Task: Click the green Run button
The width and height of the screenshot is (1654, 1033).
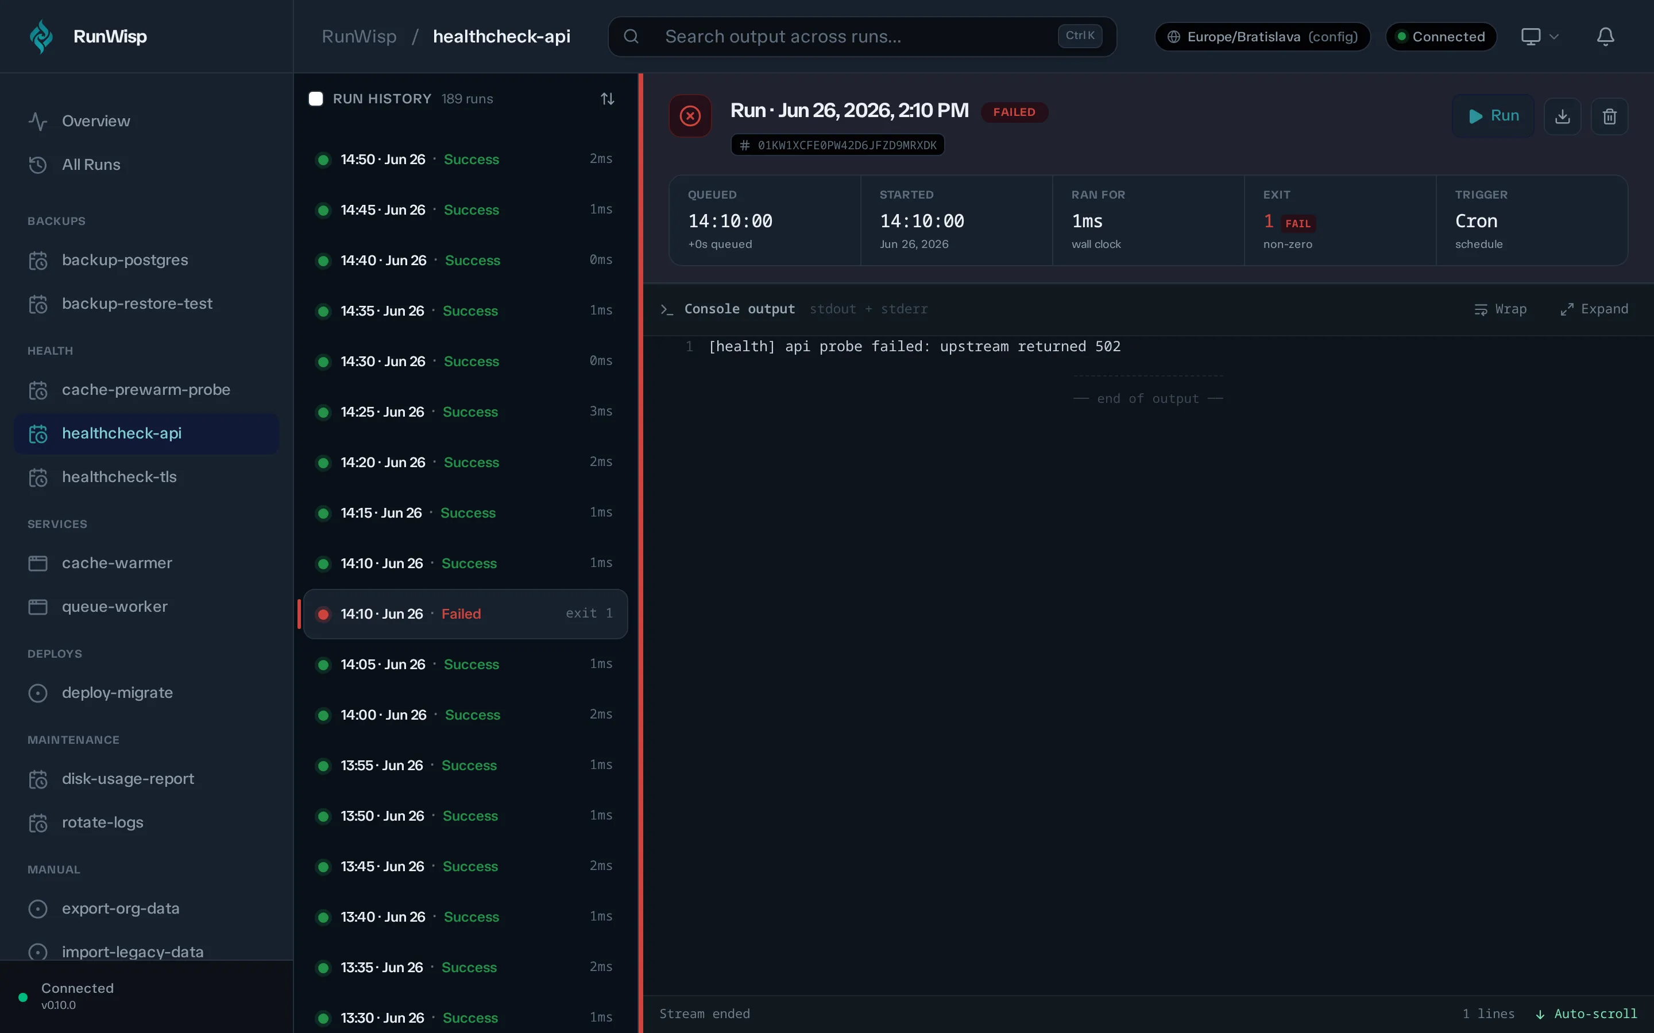Action: [x=1493, y=116]
